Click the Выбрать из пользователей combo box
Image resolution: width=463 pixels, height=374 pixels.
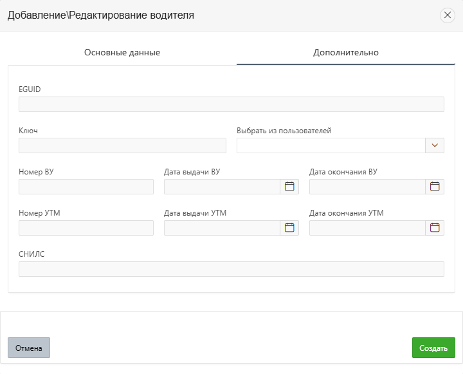click(x=331, y=145)
